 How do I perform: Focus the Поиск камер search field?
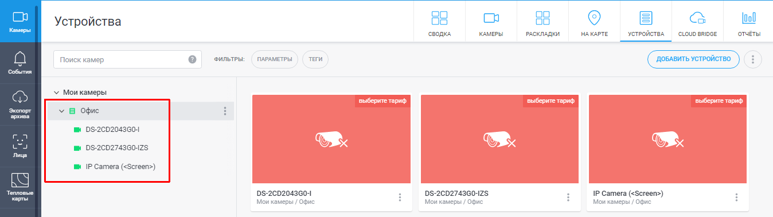pyautogui.click(x=127, y=59)
